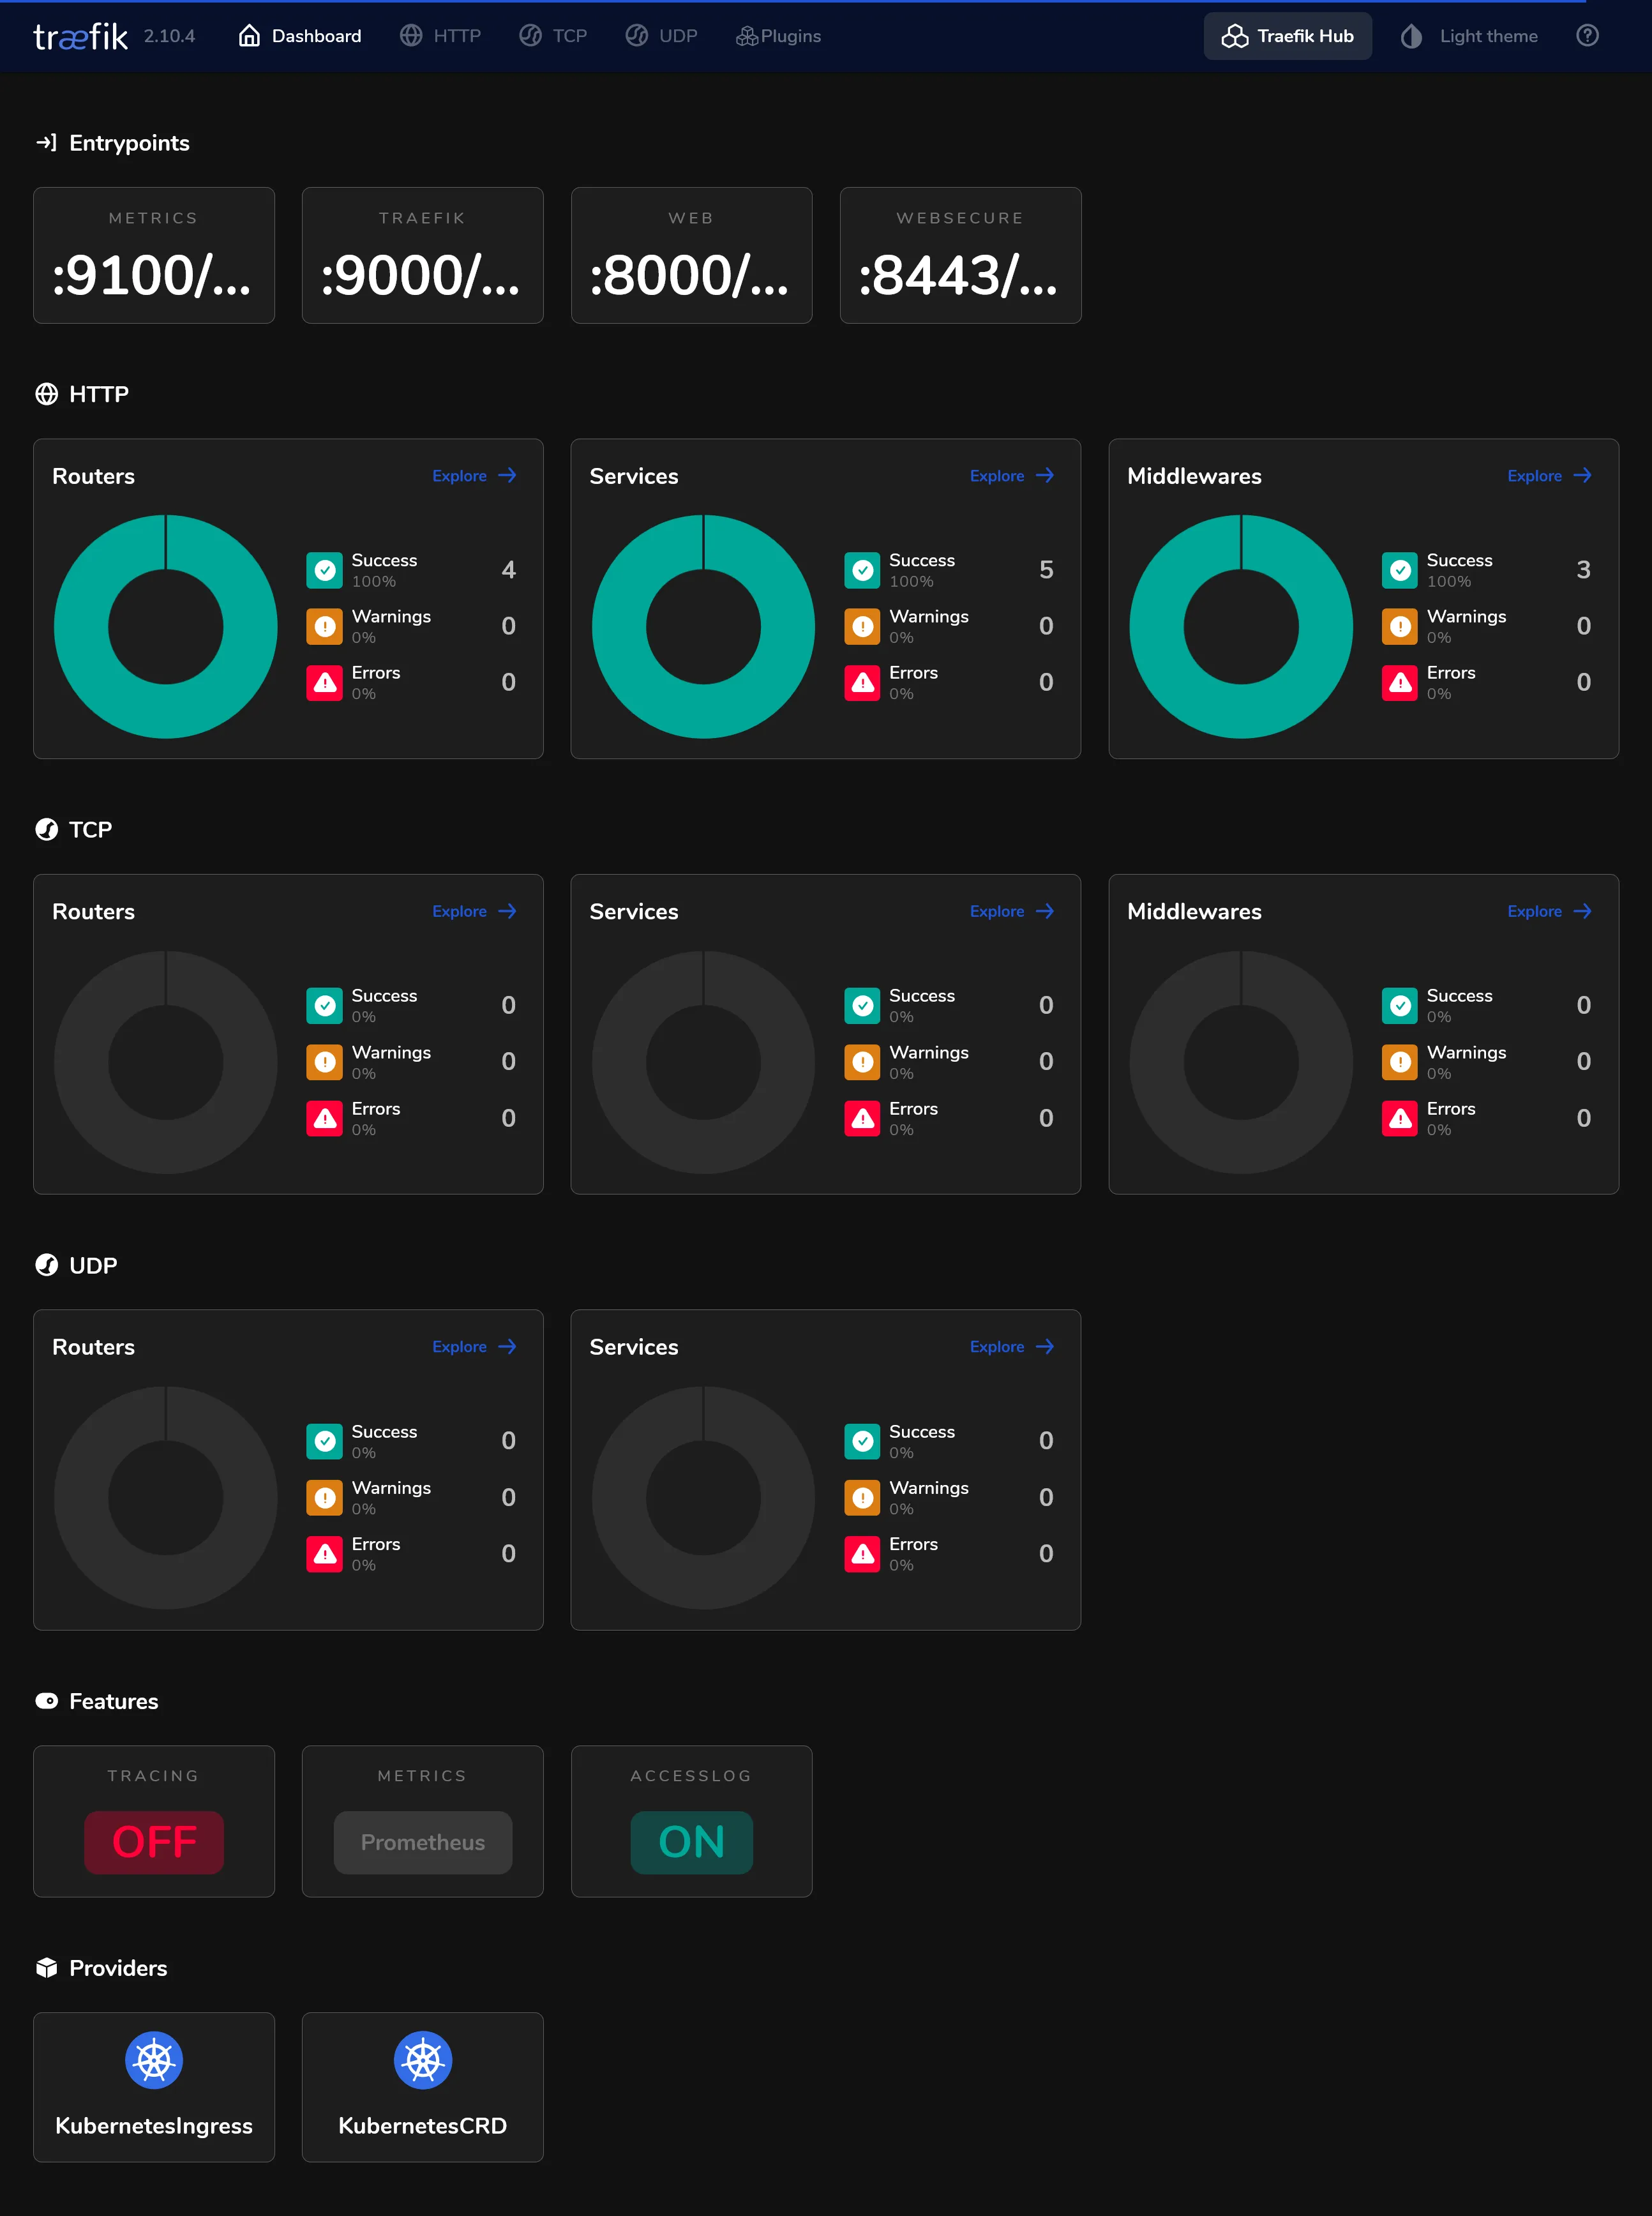
Task: Open the Traefik Hub menu item
Action: [x=1287, y=35]
